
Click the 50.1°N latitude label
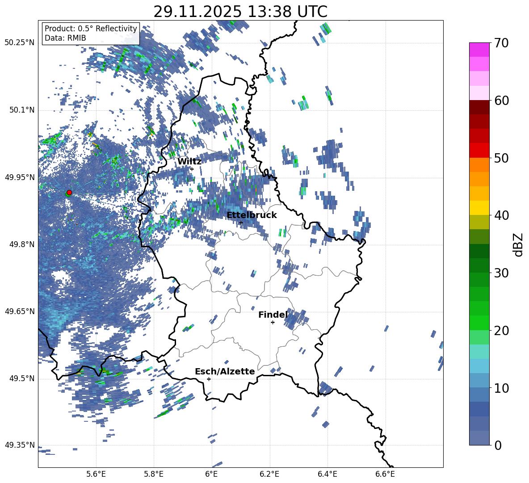click(x=21, y=110)
